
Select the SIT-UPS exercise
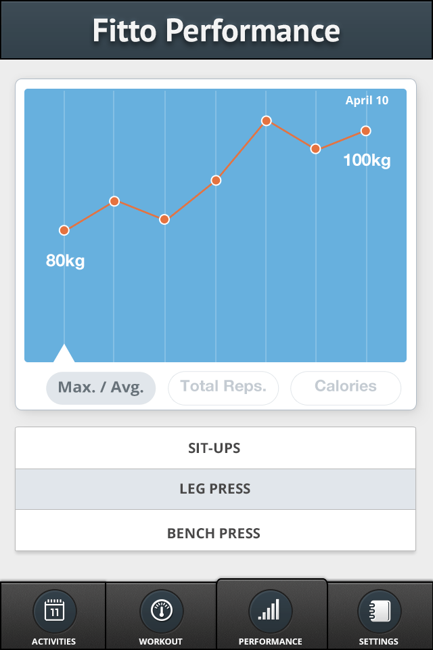(x=215, y=448)
